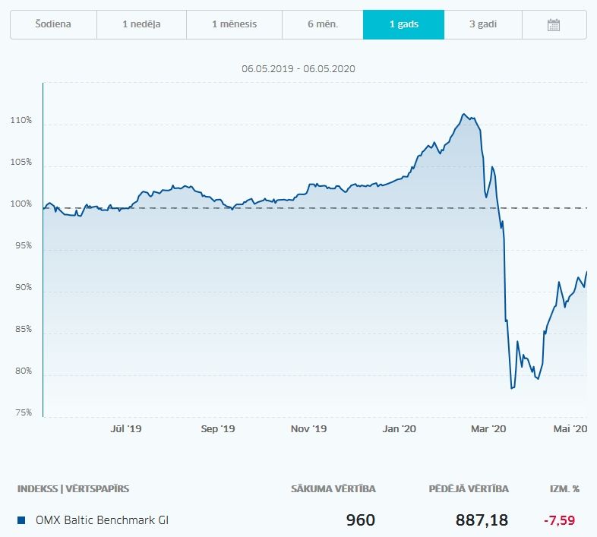
Task: Click the Pēdējā vērtība column header
Action: click(469, 489)
